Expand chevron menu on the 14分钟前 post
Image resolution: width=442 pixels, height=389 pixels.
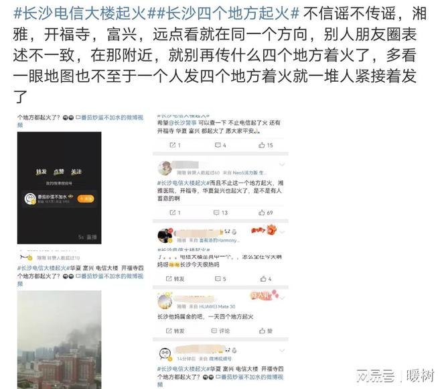coord(281,351)
